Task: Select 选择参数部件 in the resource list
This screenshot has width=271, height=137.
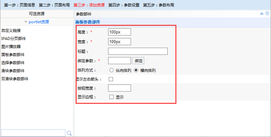Action: [x=13, y=63]
